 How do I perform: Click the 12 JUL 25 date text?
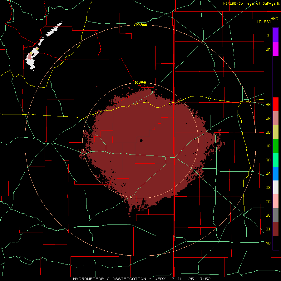(181, 279)
